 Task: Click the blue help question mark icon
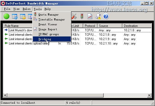[106, 16]
